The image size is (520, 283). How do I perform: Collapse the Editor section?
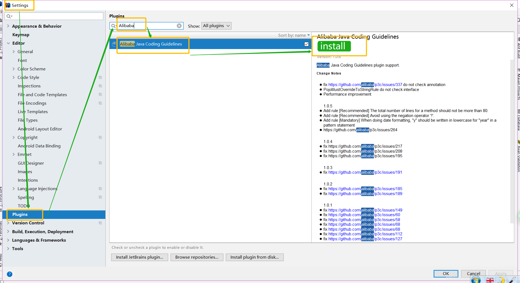click(x=8, y=43)
